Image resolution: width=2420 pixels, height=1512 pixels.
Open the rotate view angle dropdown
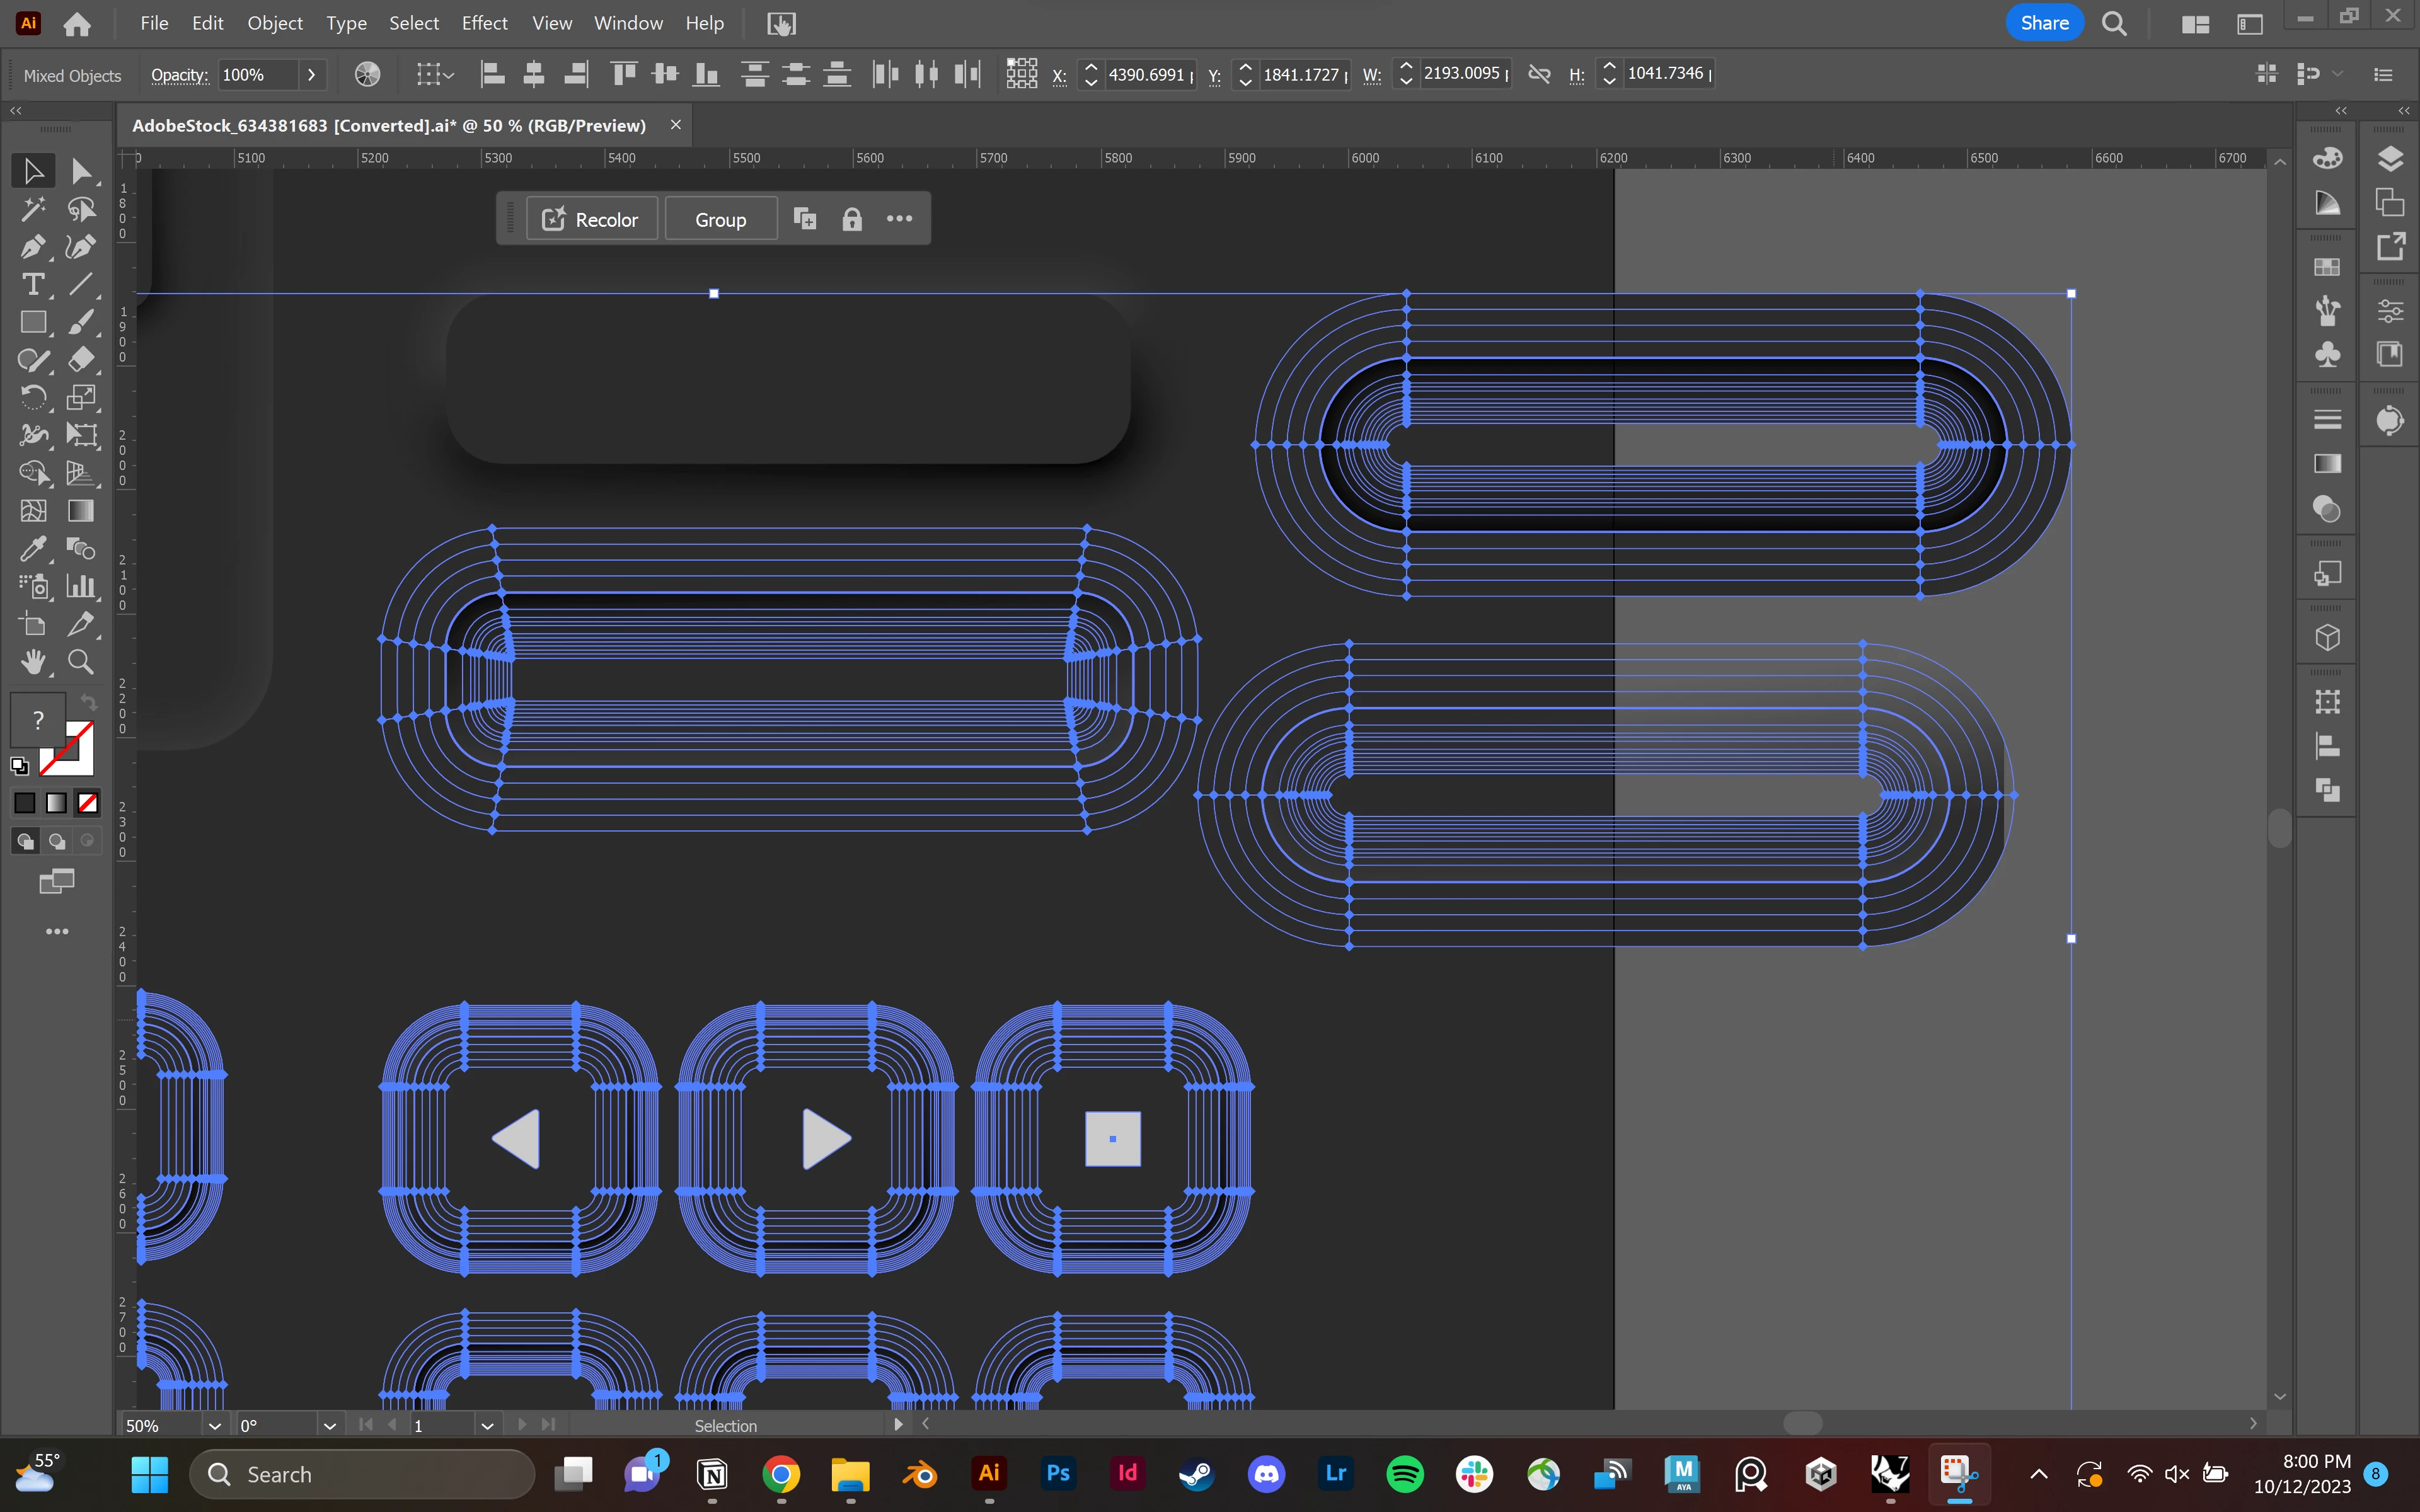tap(329, 1426)
